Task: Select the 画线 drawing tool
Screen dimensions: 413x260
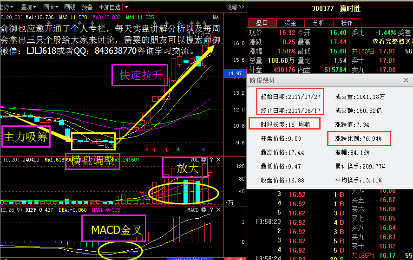Action: click(x=70, y=7)
